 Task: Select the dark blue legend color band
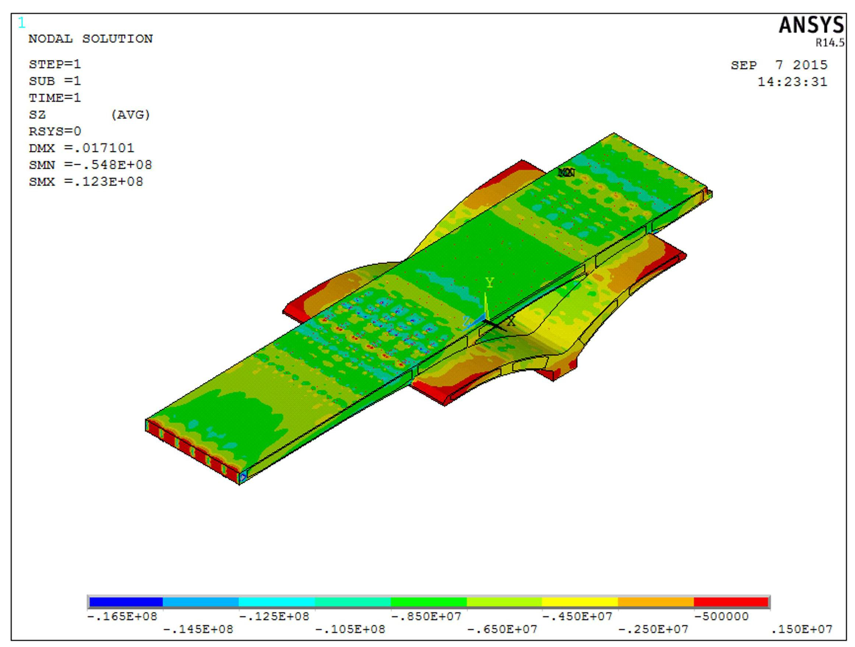point(126,602)
